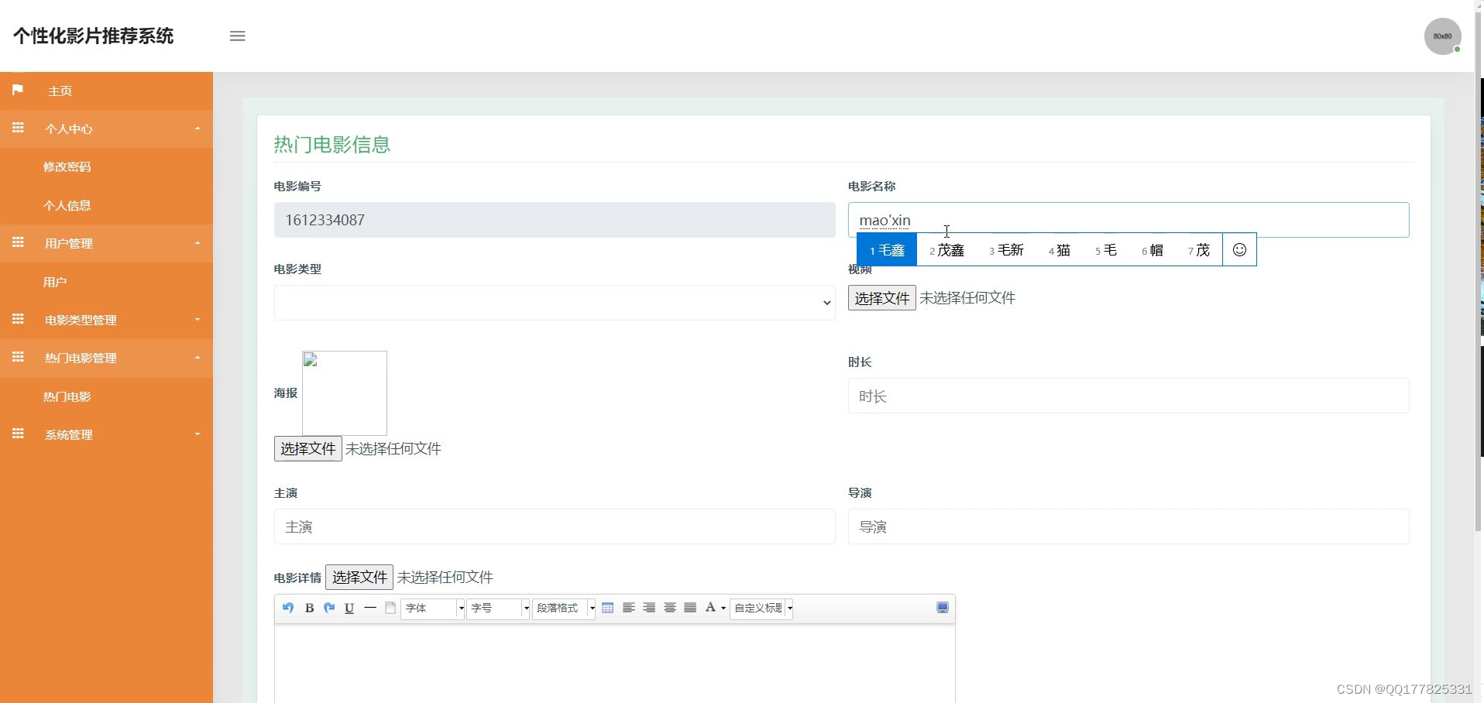Image resolution: width=1484 pixels, height=703 pixels.
Task: Select IME candidate 5 毛
Action: [x=1105, y=249]
